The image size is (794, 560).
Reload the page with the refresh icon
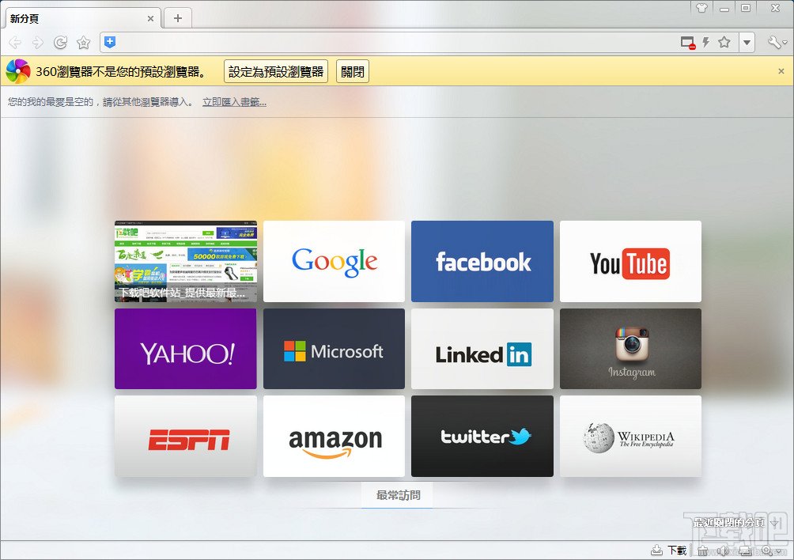[61, 43]
